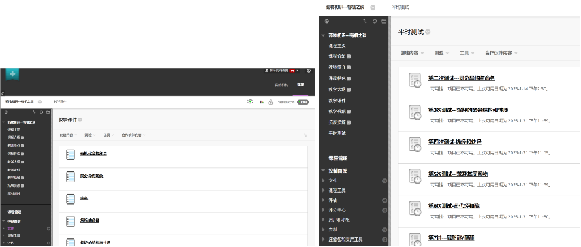
Task: Click test icon of 第3次测试 item
Action: click(x=415, y=112)
